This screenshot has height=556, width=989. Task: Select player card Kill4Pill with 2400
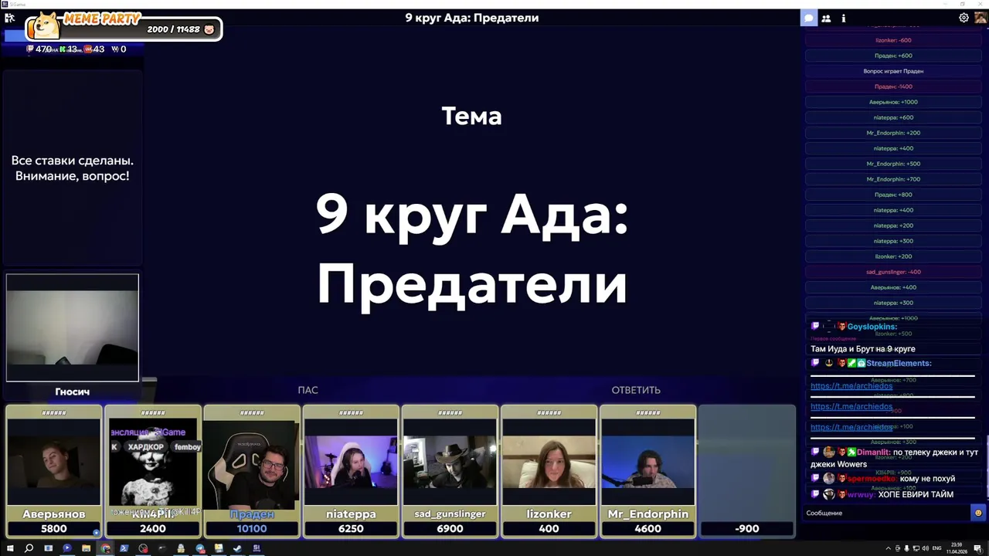click(153, 471)
